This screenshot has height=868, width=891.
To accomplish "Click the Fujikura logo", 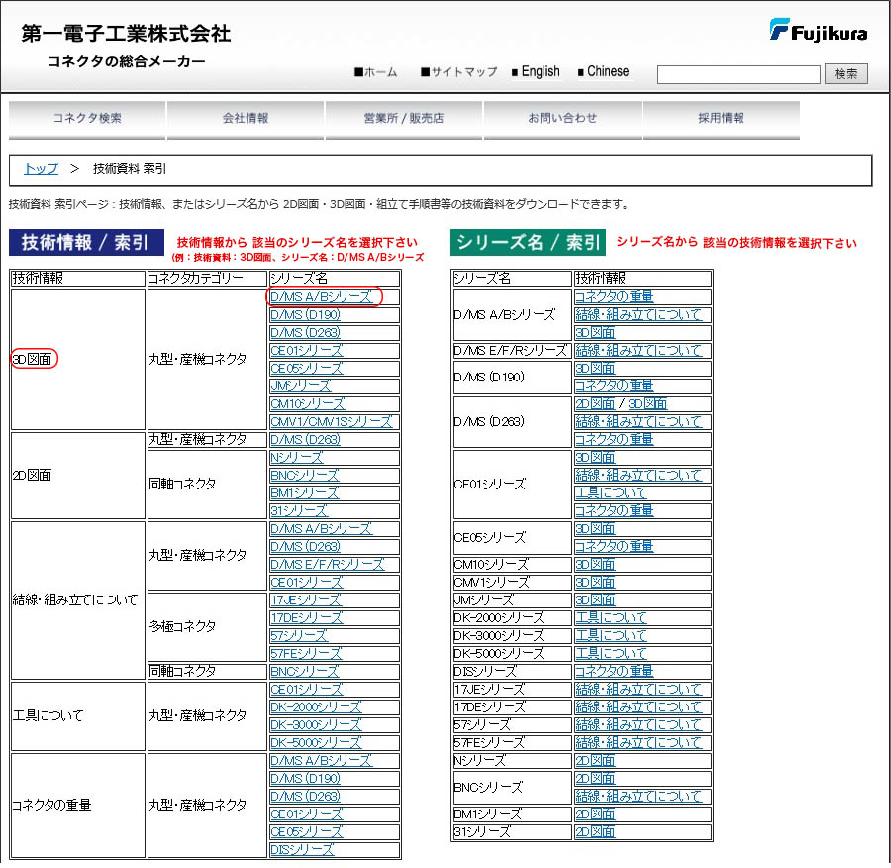I will click(x=818, y=30).
